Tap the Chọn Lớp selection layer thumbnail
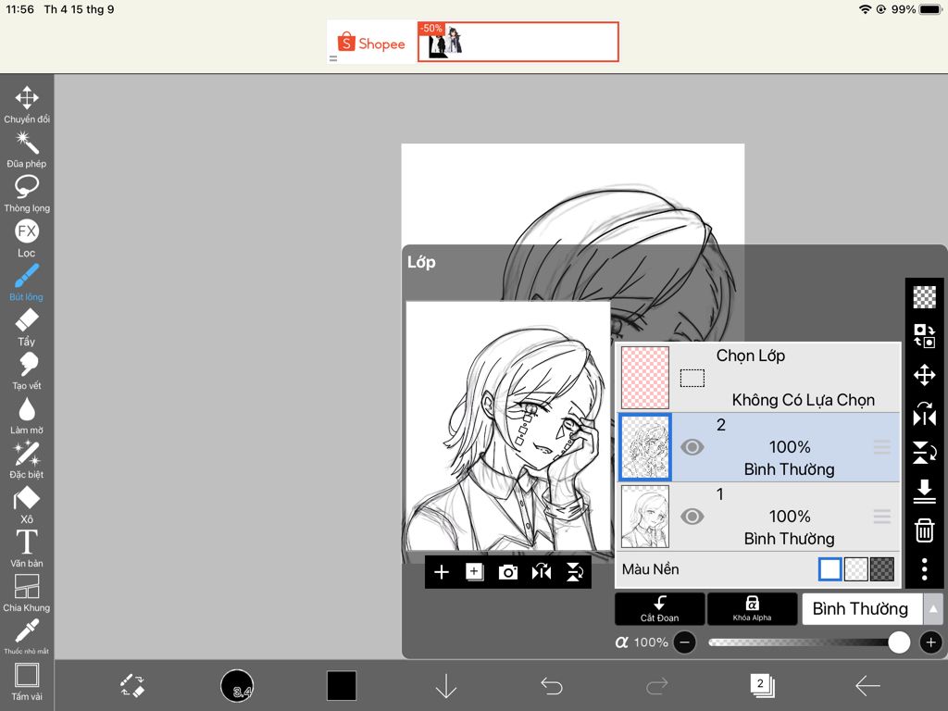The height and width of the screenshot is (711, 948). pos(645,378)
